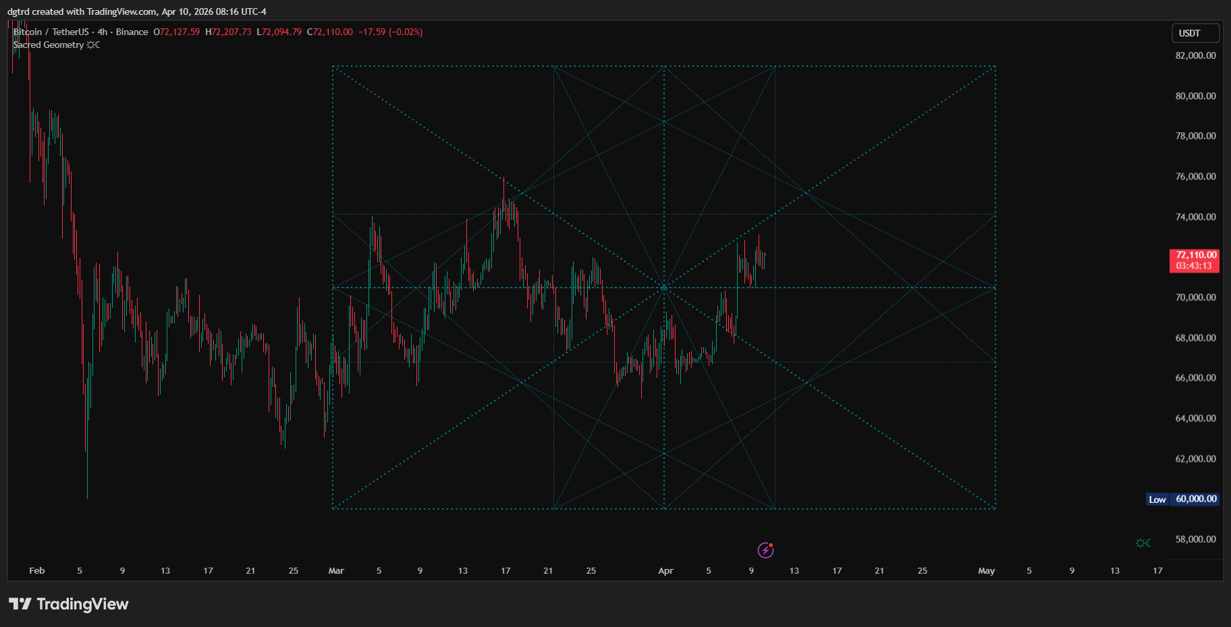Click the 68,000.00 price axis value
Screen dimensions: 1231x627
tap(1195, 337)
